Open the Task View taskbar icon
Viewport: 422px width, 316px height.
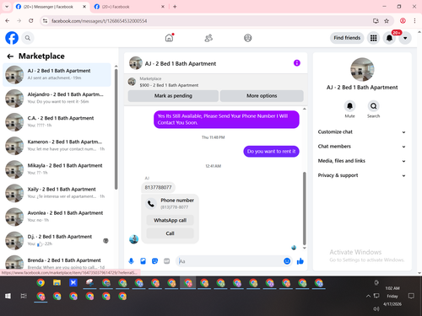[x=24, y=296]
